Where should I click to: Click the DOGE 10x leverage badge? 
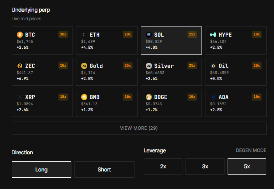192,97
